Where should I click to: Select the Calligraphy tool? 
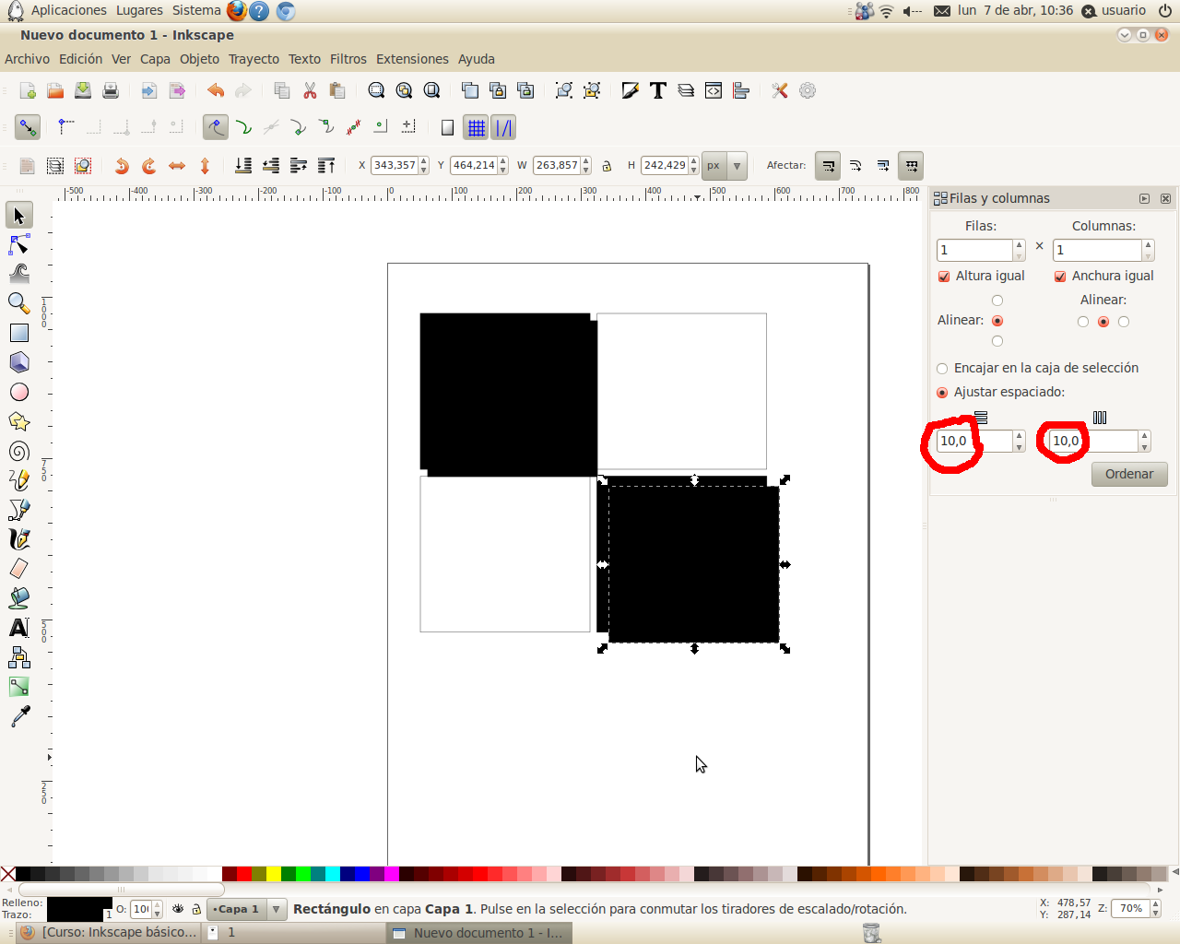click(18, 538)
